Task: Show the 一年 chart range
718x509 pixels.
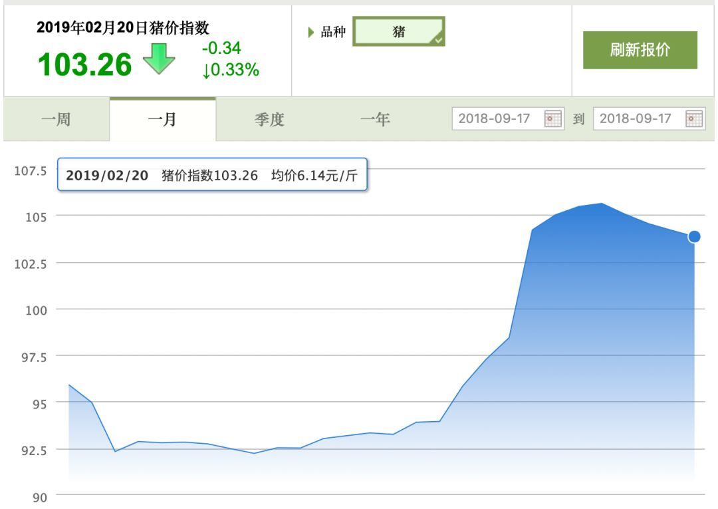Action: point(375,120)
